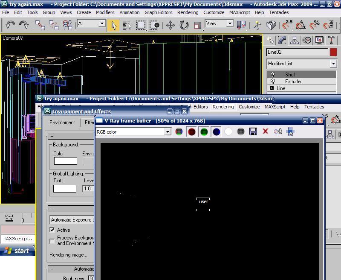Open the Animation menu
341x280 pixels.
pos(130,12)
